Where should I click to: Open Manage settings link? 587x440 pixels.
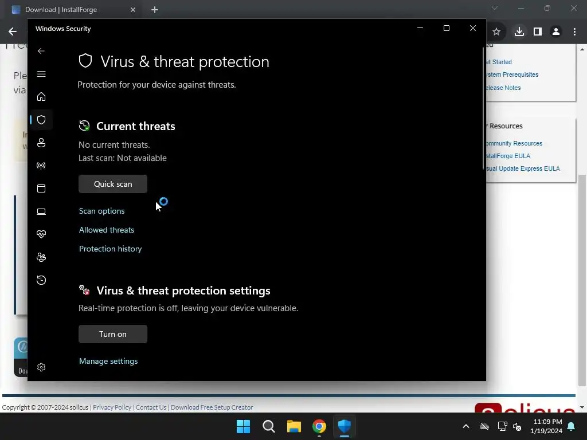(x=108, y=361)
